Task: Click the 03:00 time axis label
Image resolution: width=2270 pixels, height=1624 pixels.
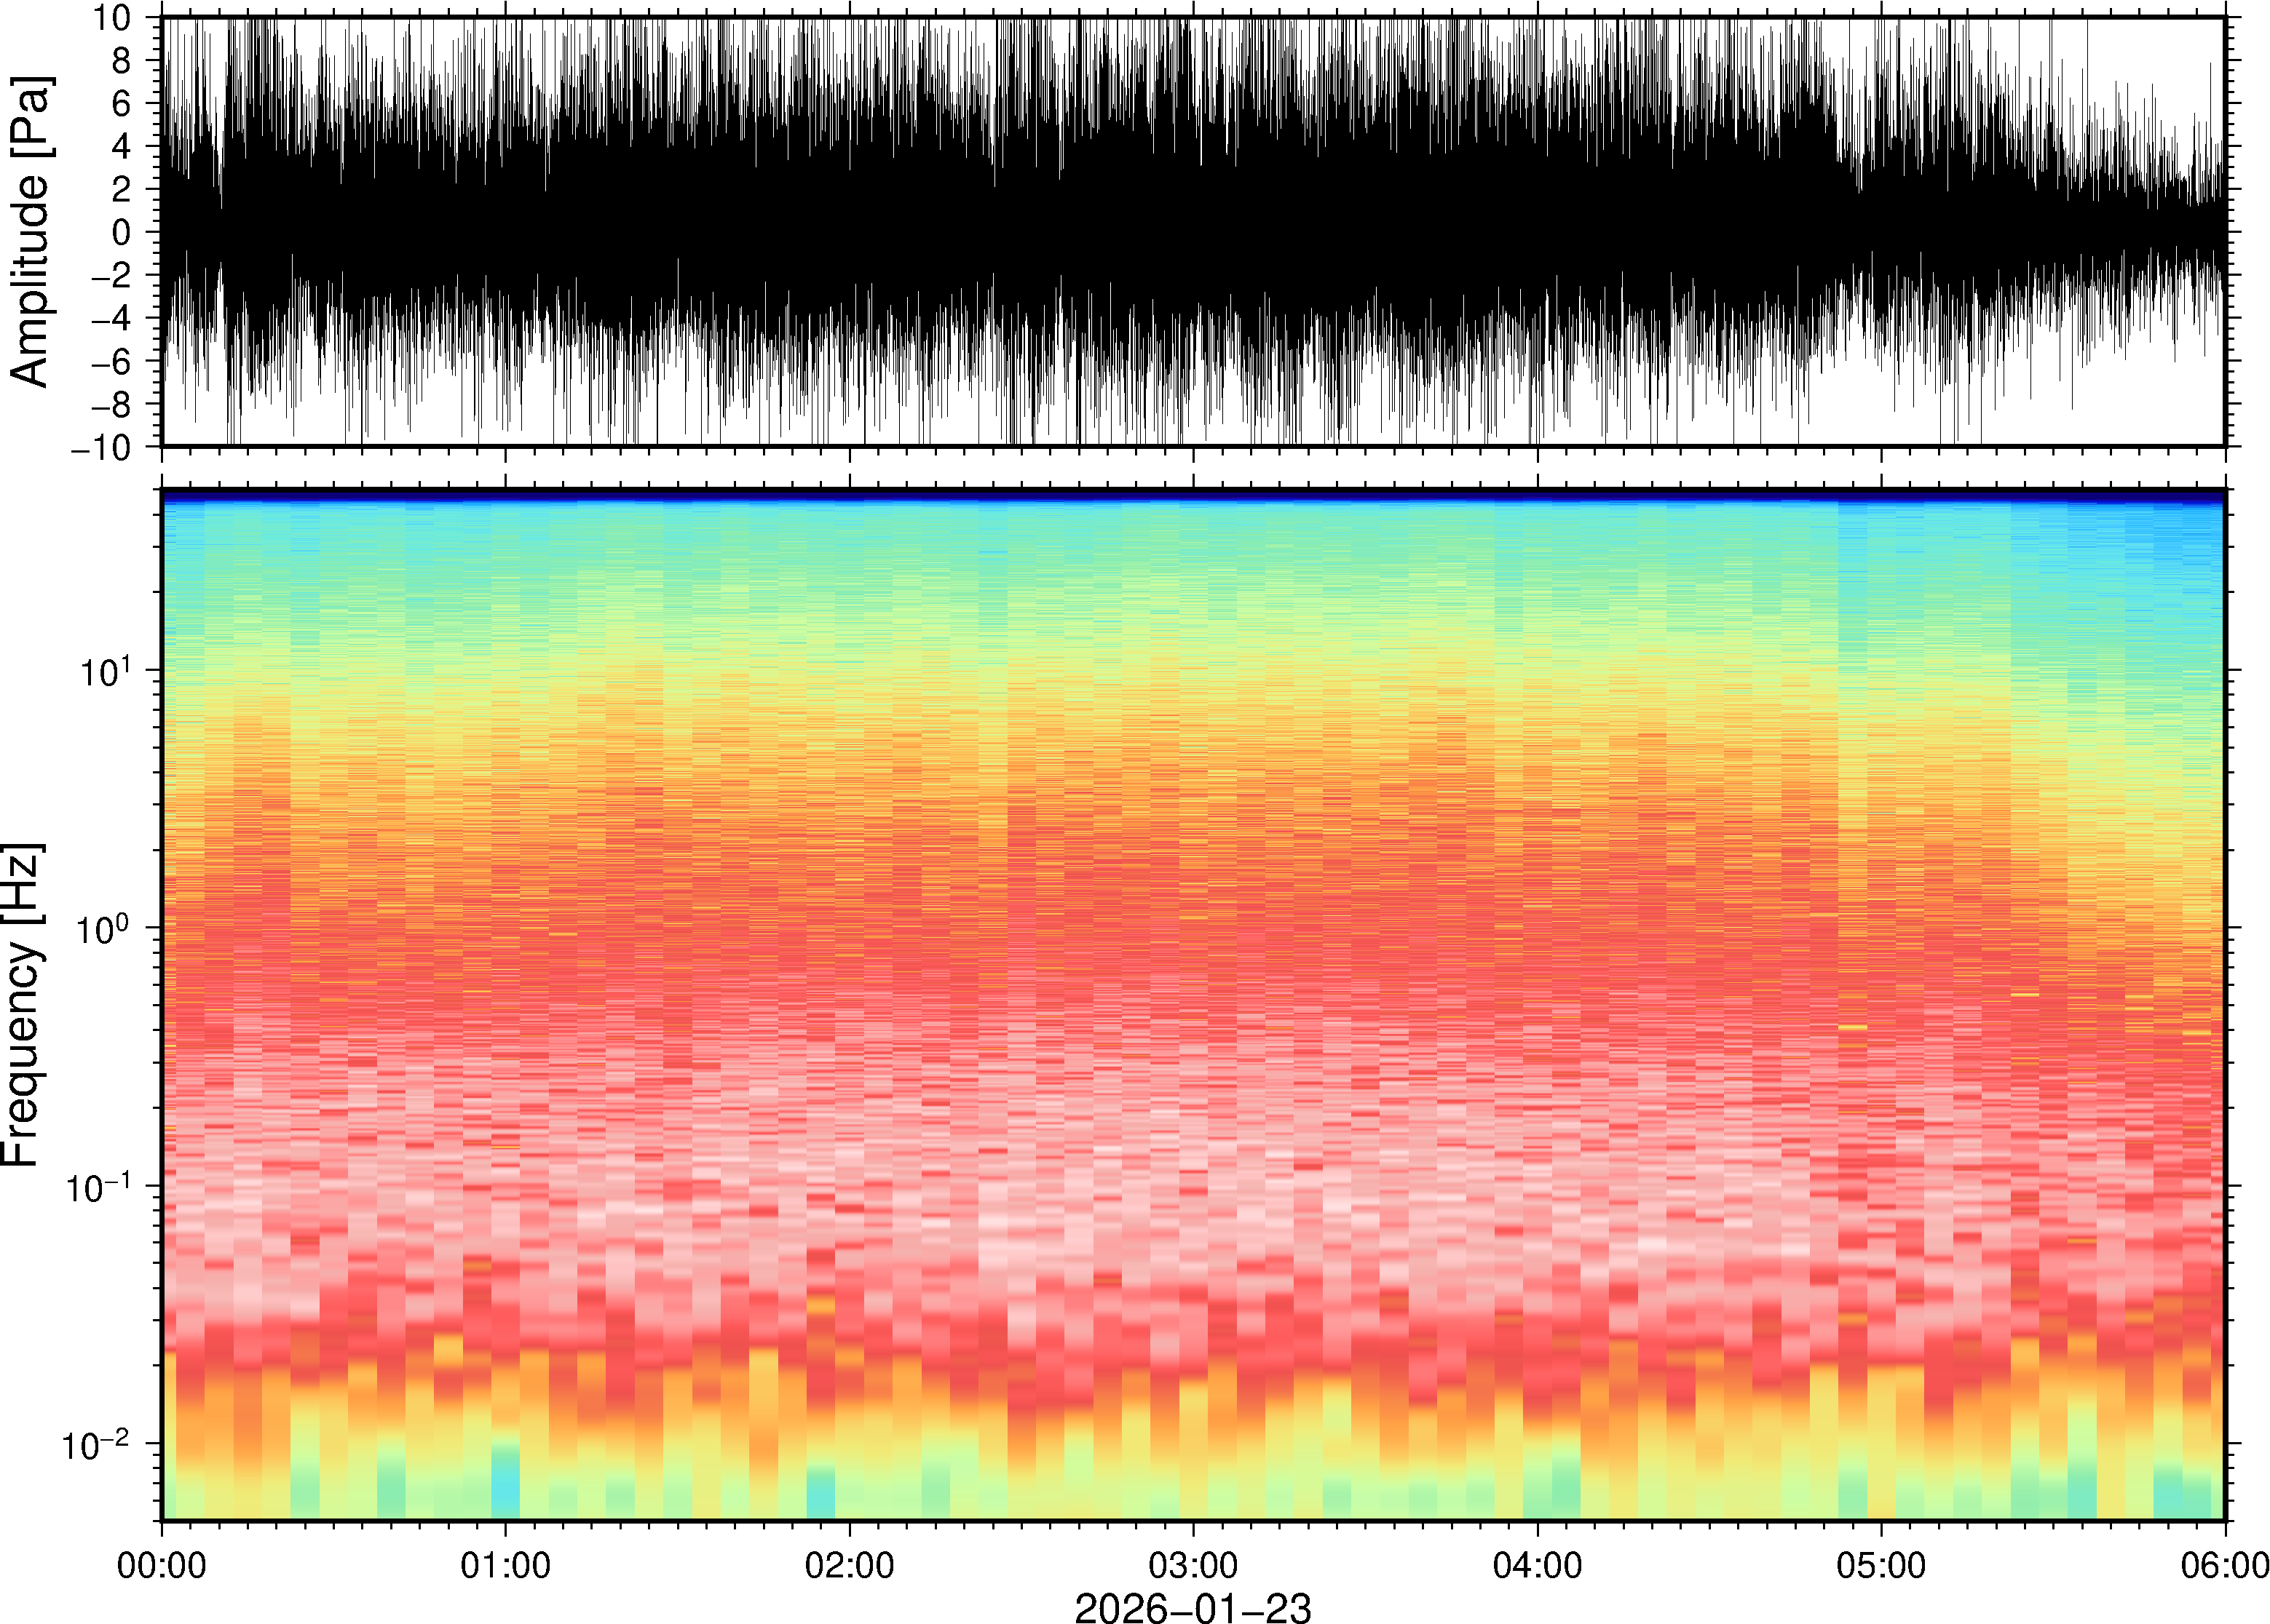Action: pos(1193,1565)
